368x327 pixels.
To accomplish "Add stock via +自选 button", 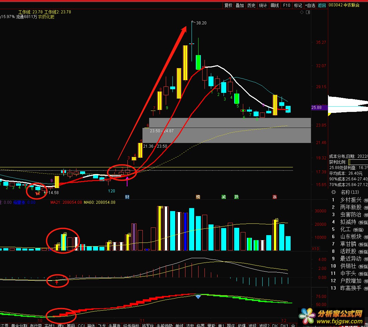I will tap(310, 5).
